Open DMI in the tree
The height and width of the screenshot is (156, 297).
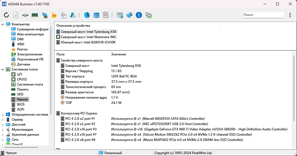(17, 39)
